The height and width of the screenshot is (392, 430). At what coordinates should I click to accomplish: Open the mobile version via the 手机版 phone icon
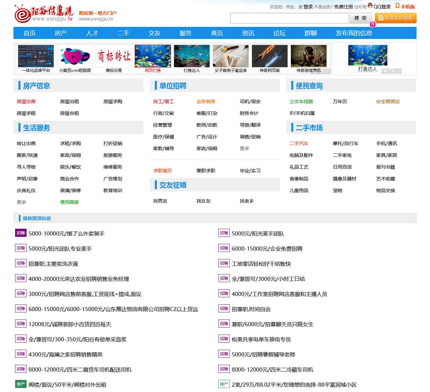point(397,6)
